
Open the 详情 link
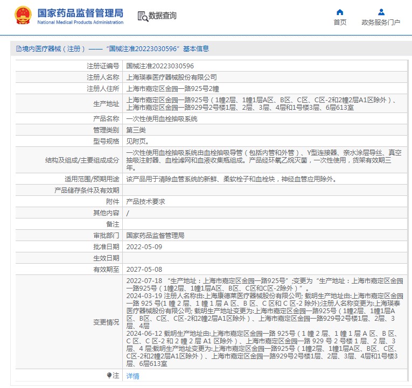click(x=132, y=376)
